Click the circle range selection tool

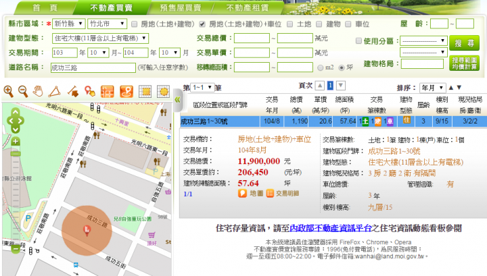pyautogui.click(x=163, y=90)
